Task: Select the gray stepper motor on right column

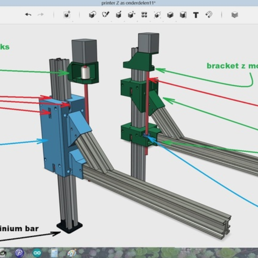Action: coord(148,43)
